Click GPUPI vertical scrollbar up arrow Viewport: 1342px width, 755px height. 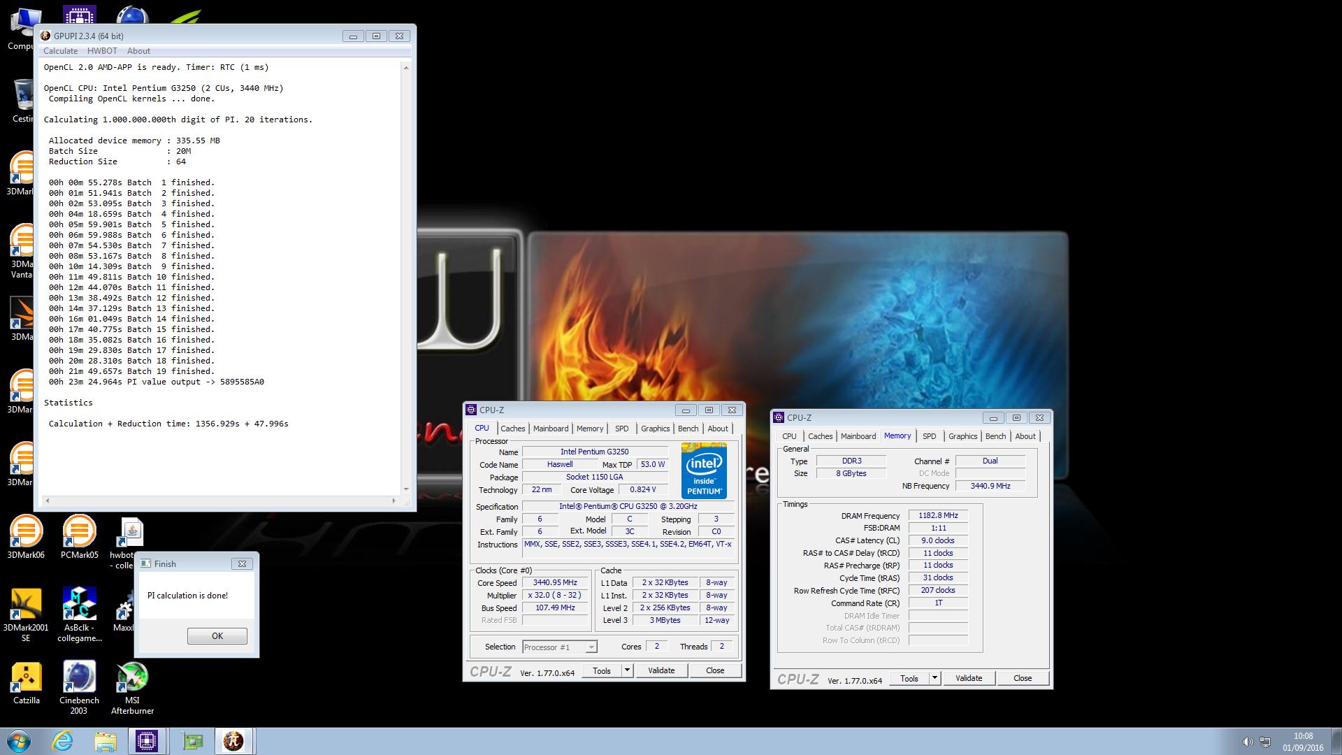click(x=406, y=68)
